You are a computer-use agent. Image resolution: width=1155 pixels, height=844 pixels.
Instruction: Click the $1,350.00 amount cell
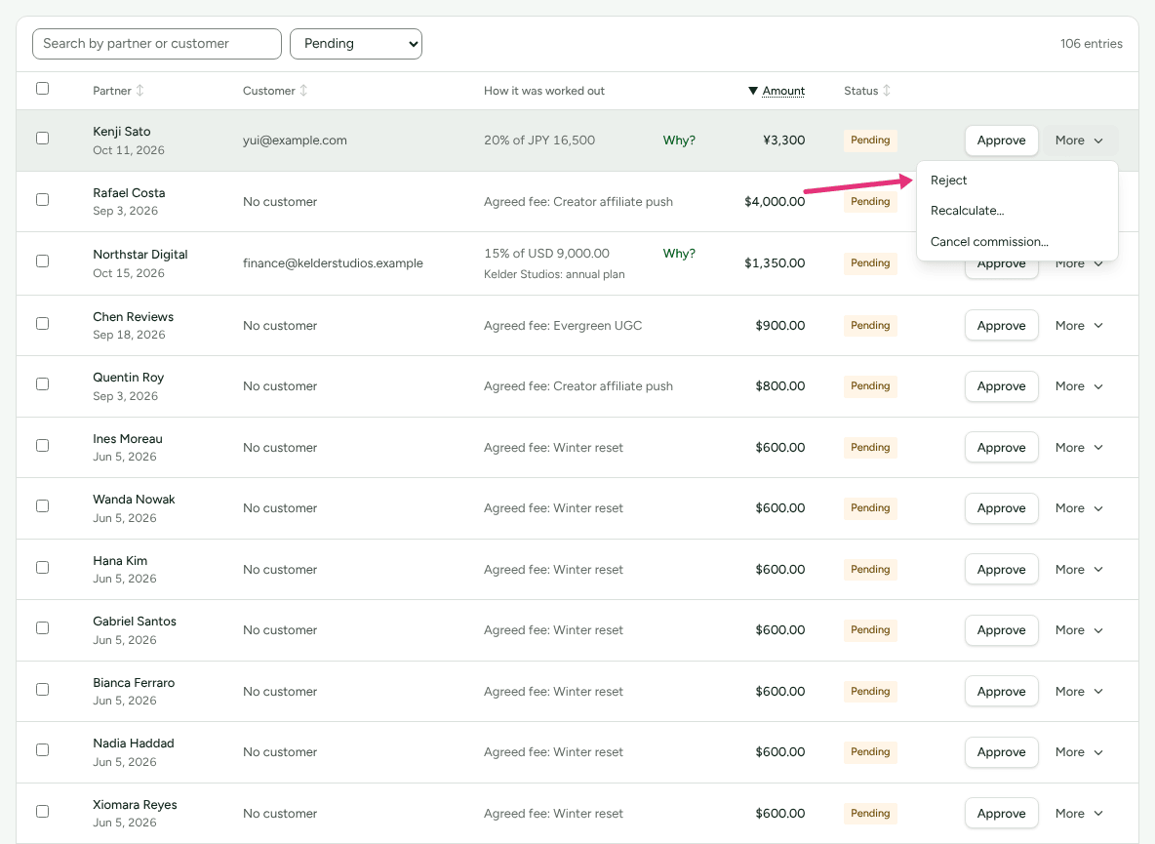(775, 262)
